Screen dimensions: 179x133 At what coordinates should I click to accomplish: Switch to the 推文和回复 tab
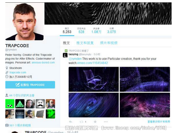coord(85,43)
